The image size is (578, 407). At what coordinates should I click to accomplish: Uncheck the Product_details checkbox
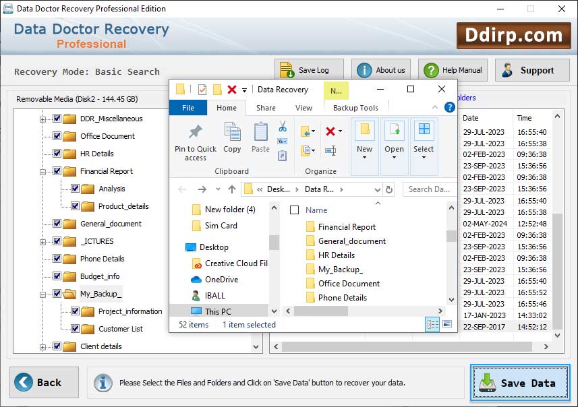pyautogui.click(x=75, y=206)
